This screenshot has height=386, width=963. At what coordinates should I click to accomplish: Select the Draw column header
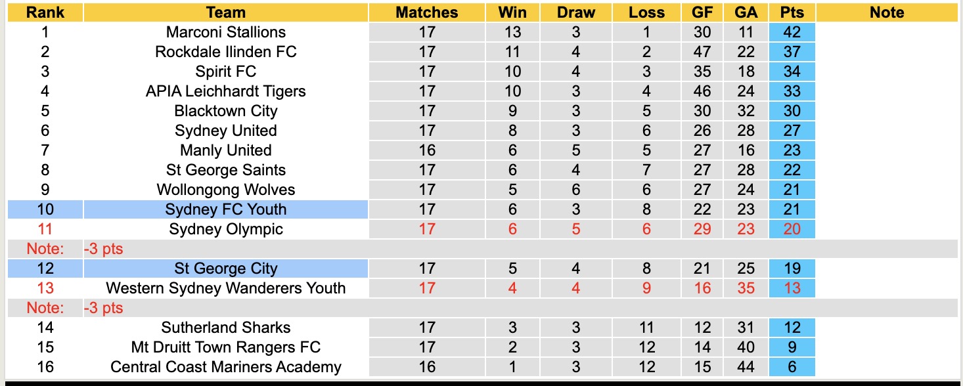pyautogui.click(x=576, y=12)
